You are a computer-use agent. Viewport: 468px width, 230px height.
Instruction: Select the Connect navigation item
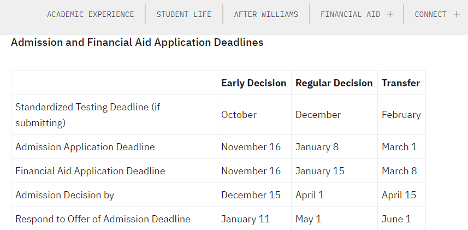[430, 14]
